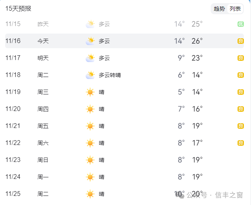Click the 良 air quality badge for today
This screenshot has width=251, height=205.
click(240, 41)
